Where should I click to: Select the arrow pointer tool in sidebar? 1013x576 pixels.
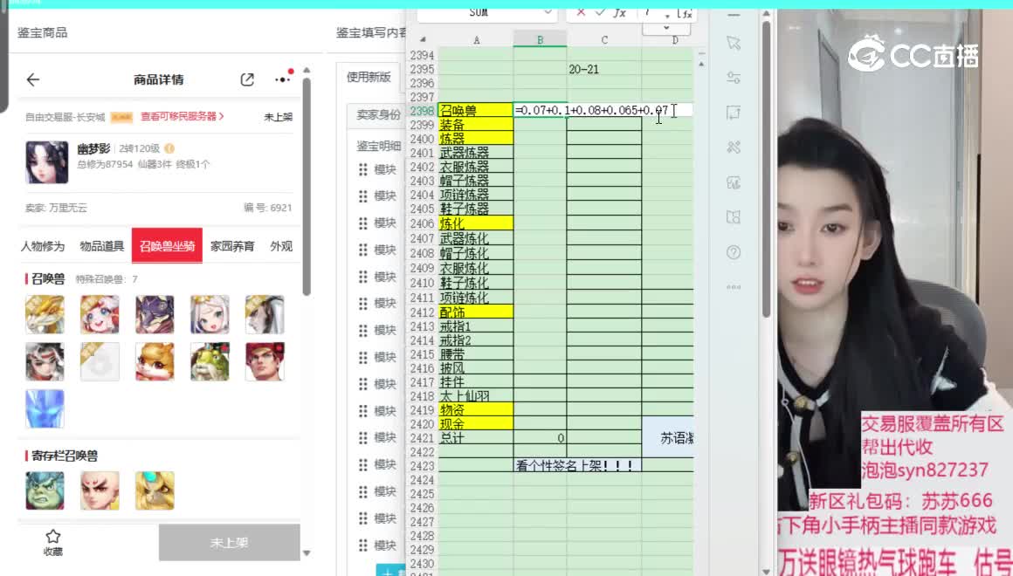(734, 44)
